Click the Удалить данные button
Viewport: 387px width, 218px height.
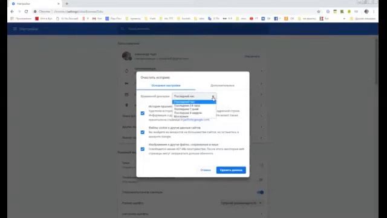[231, 170]
